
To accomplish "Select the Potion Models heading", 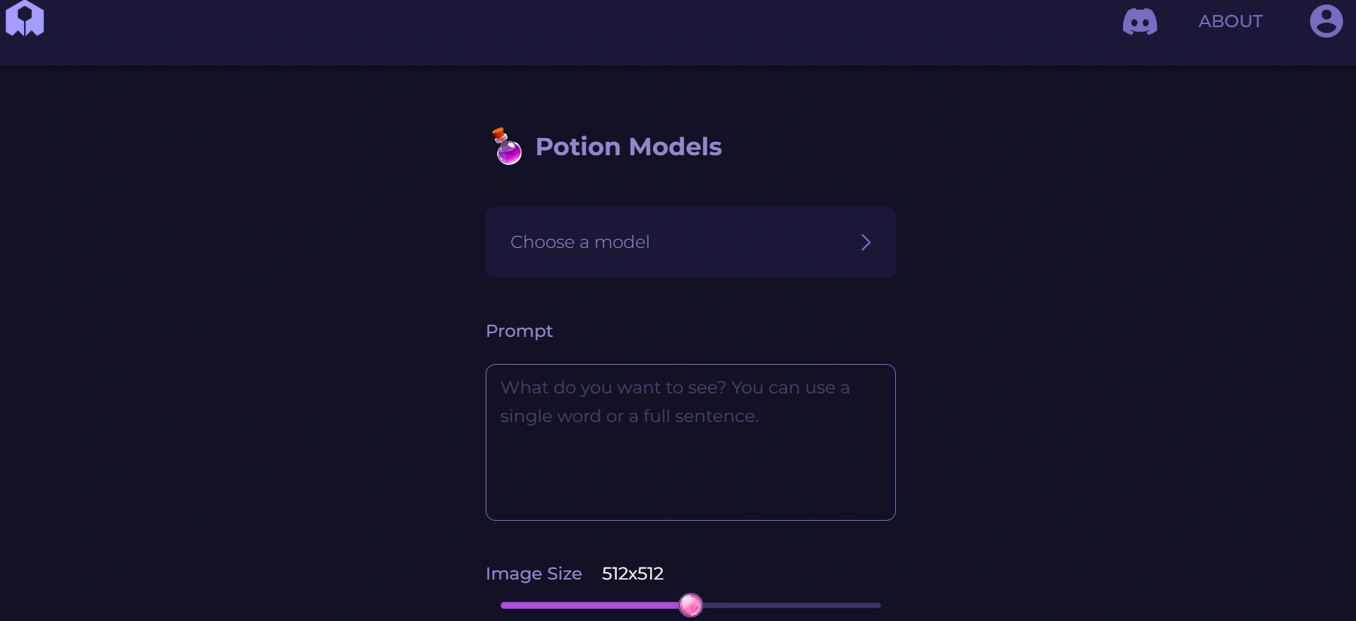I will coord(629,146).
